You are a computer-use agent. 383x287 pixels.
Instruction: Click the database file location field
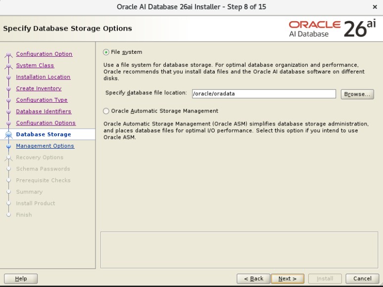tap(264, 94)
